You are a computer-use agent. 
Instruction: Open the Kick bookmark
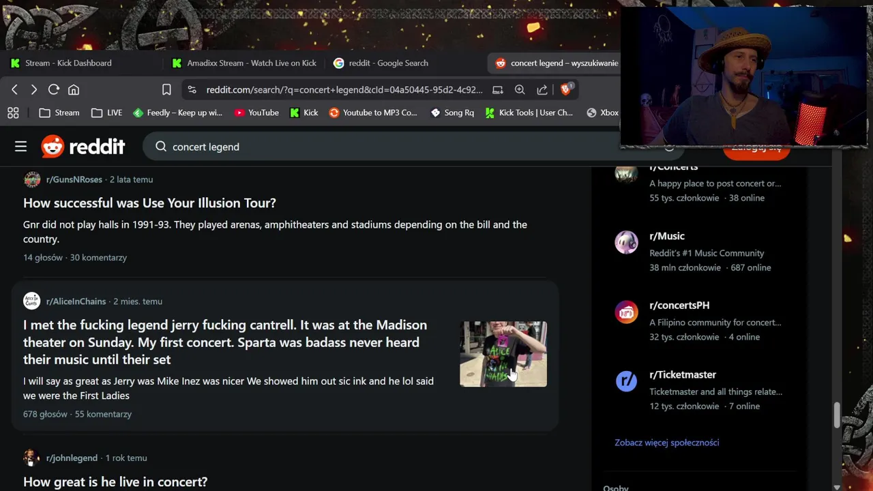[304, 113]
